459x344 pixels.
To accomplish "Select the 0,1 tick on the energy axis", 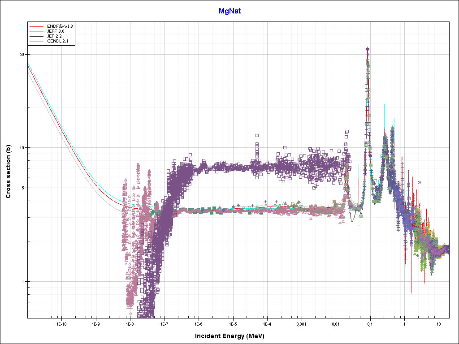I will pyautogui.click(x=370, y=323).
